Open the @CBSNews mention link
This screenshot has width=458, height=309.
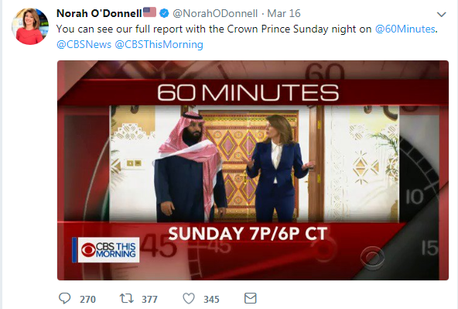coord(84,44)
